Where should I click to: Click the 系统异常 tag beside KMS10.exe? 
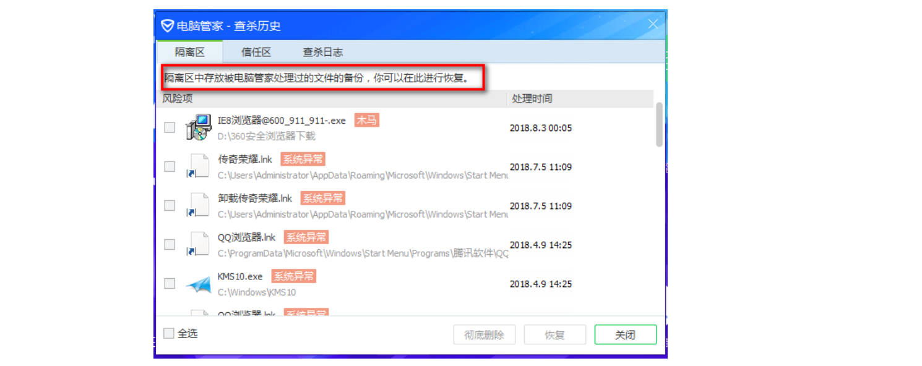point(294,276)
